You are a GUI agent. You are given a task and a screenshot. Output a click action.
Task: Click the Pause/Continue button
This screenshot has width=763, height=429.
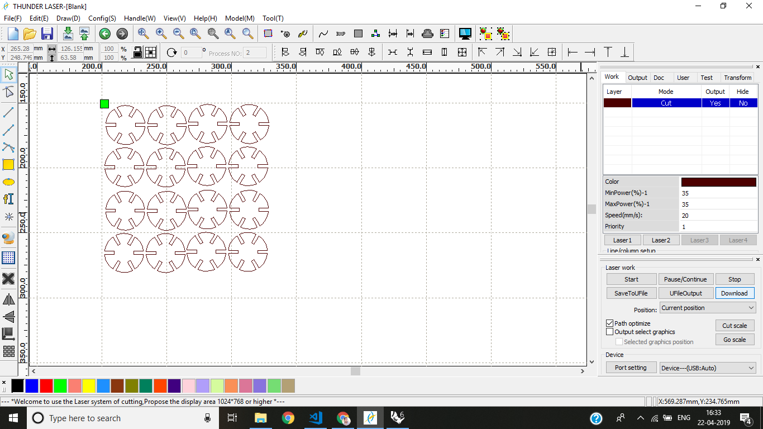685,279
